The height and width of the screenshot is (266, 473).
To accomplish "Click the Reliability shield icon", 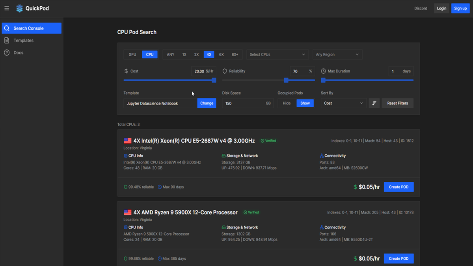I will coord(225,71).
